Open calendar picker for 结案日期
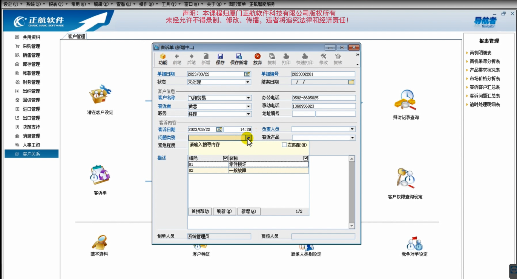Viewport: 517px width, 279px height. point(351,82)
